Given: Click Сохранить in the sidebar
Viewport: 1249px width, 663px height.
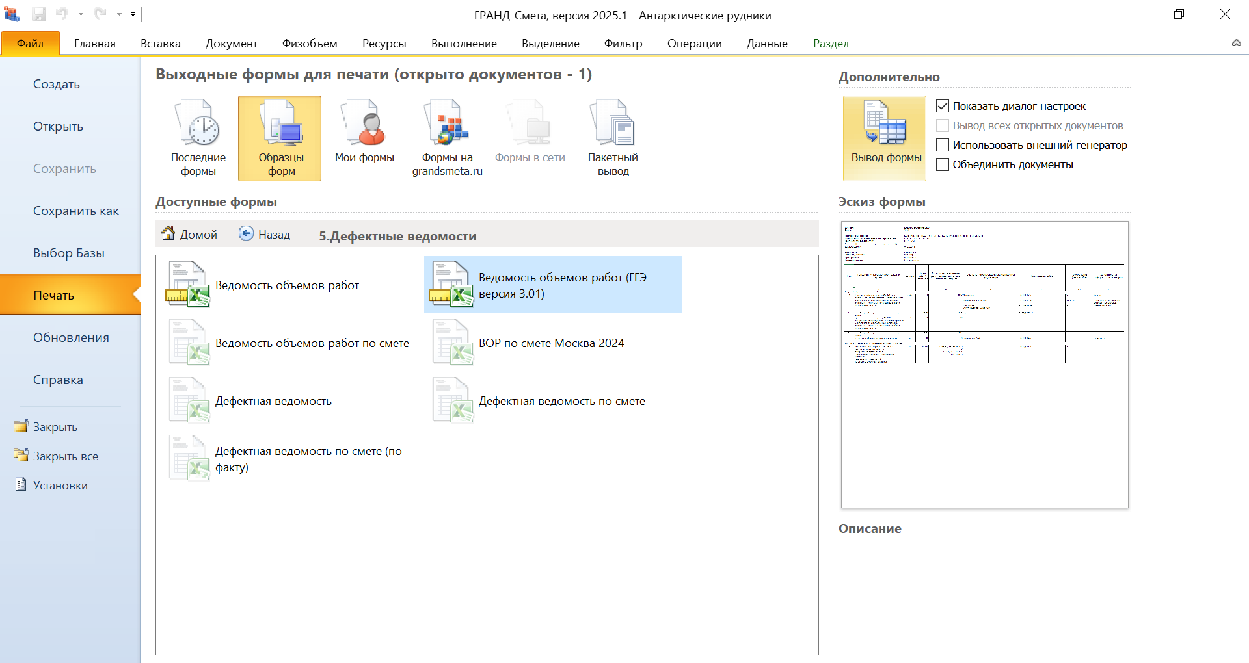Looking at the screenshot, I should (70, 168).
